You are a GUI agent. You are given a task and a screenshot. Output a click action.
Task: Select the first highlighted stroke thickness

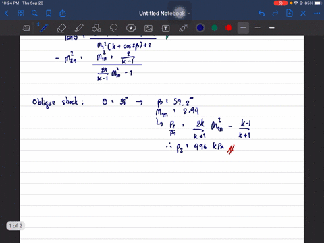[x=243, y=28]
